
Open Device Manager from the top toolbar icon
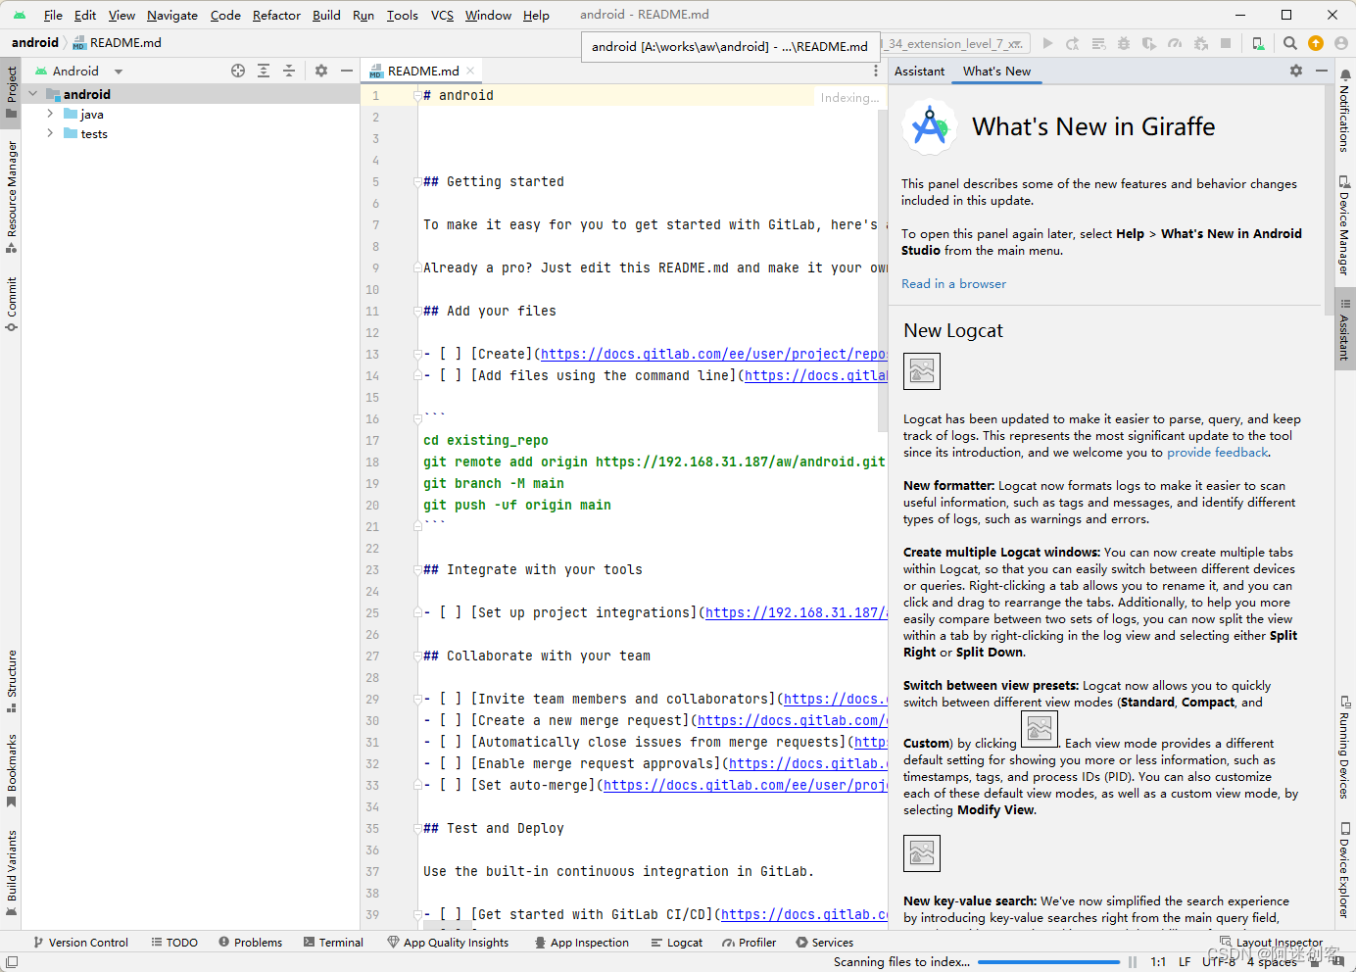point(1258,43)
